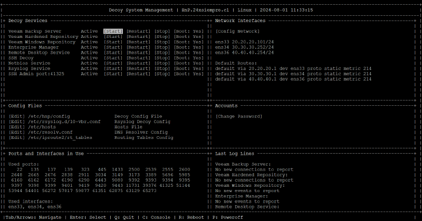
Task: Stop the Enterprise Manager service
Action: click(x=162, y=47)
